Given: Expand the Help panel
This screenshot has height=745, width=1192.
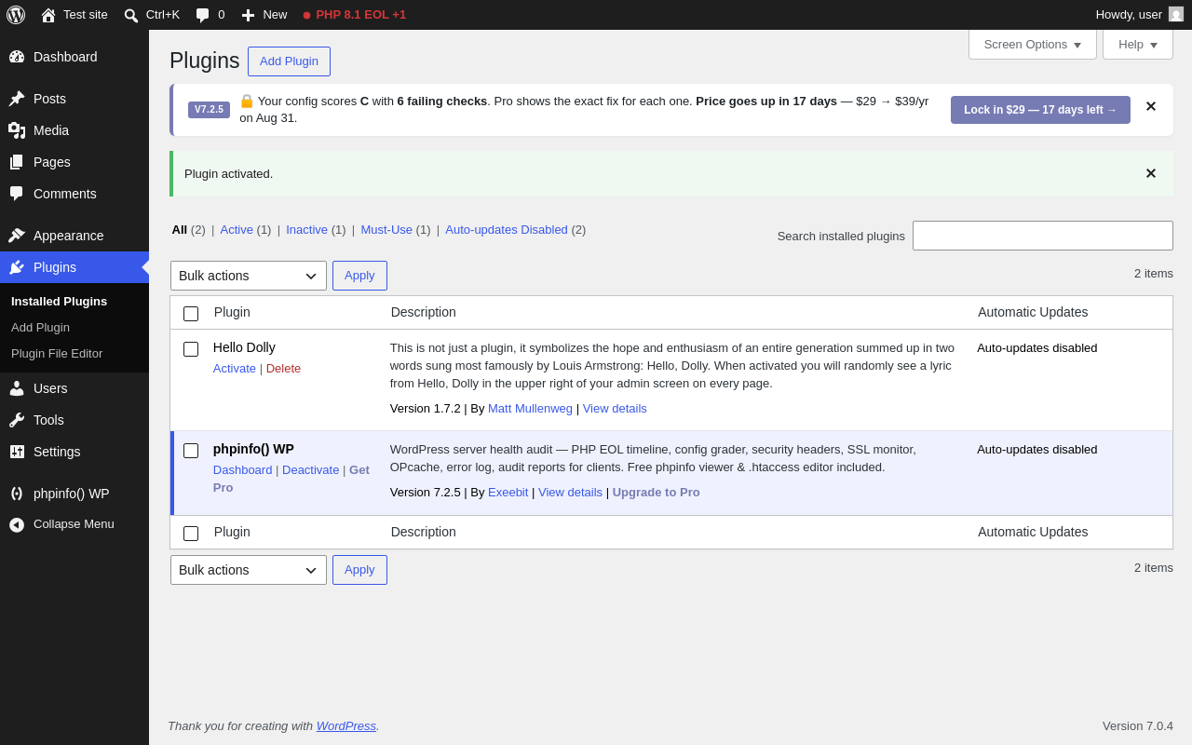Looking at the screenshot, I should pos(1138,44).
